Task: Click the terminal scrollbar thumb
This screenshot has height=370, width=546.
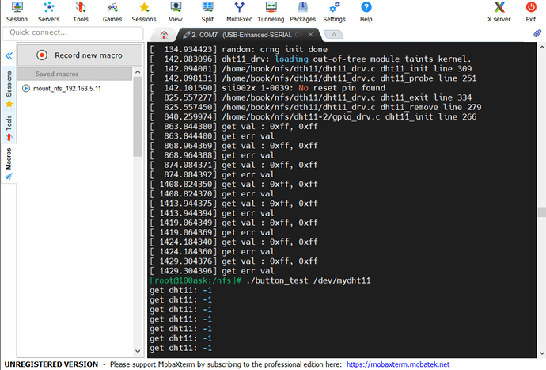Action: click(x=542, y=212)
